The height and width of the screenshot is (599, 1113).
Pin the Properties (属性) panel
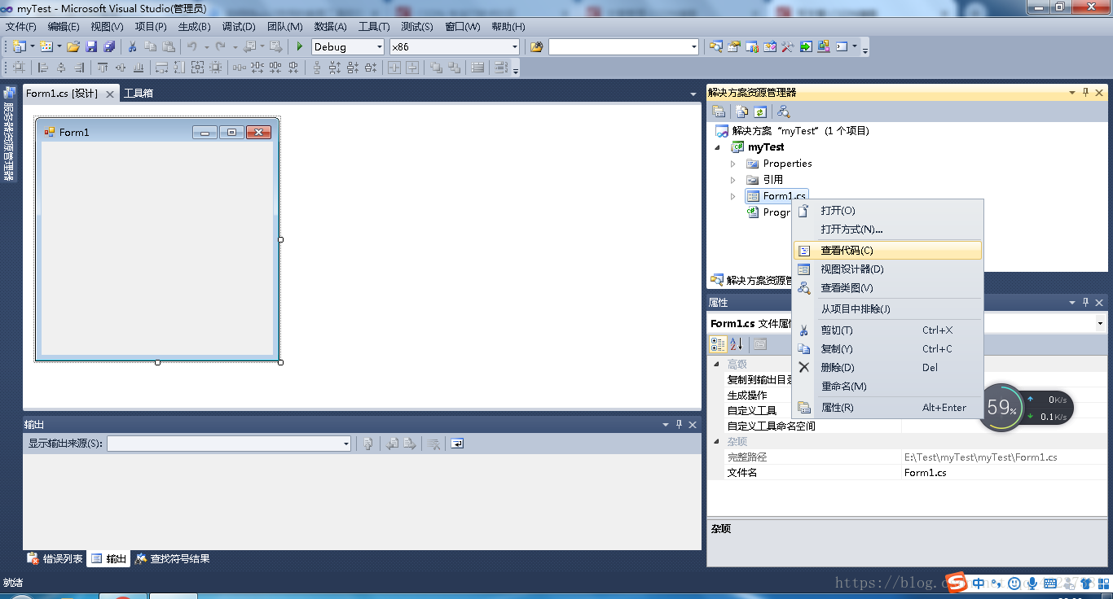click(1085, 303)
